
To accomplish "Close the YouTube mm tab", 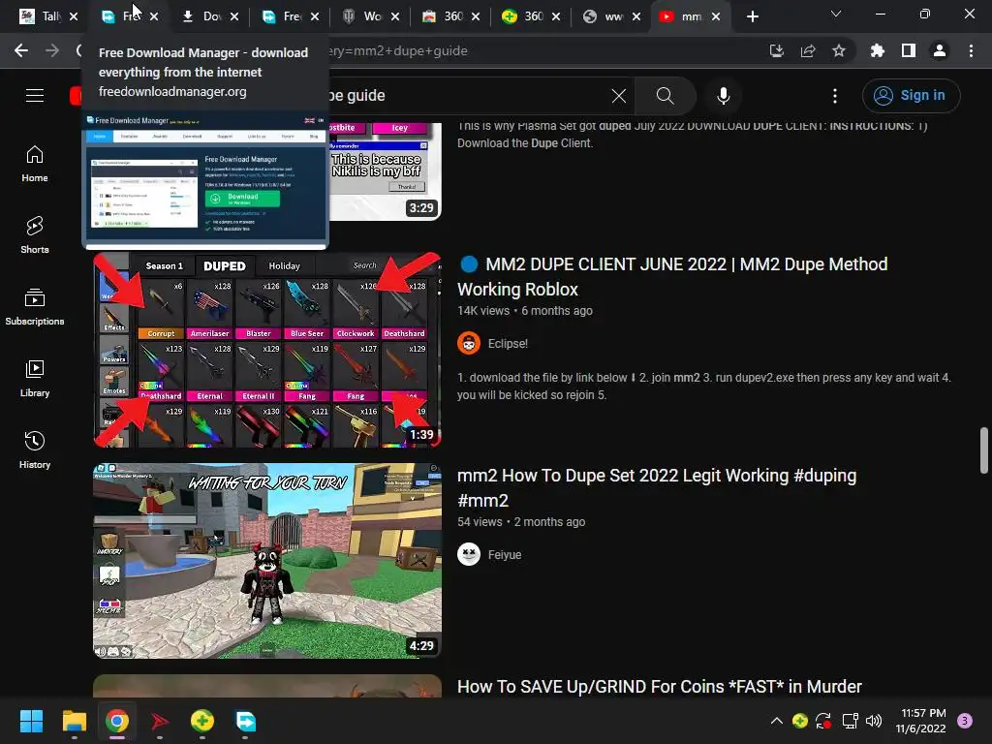I will coord(716,16).
